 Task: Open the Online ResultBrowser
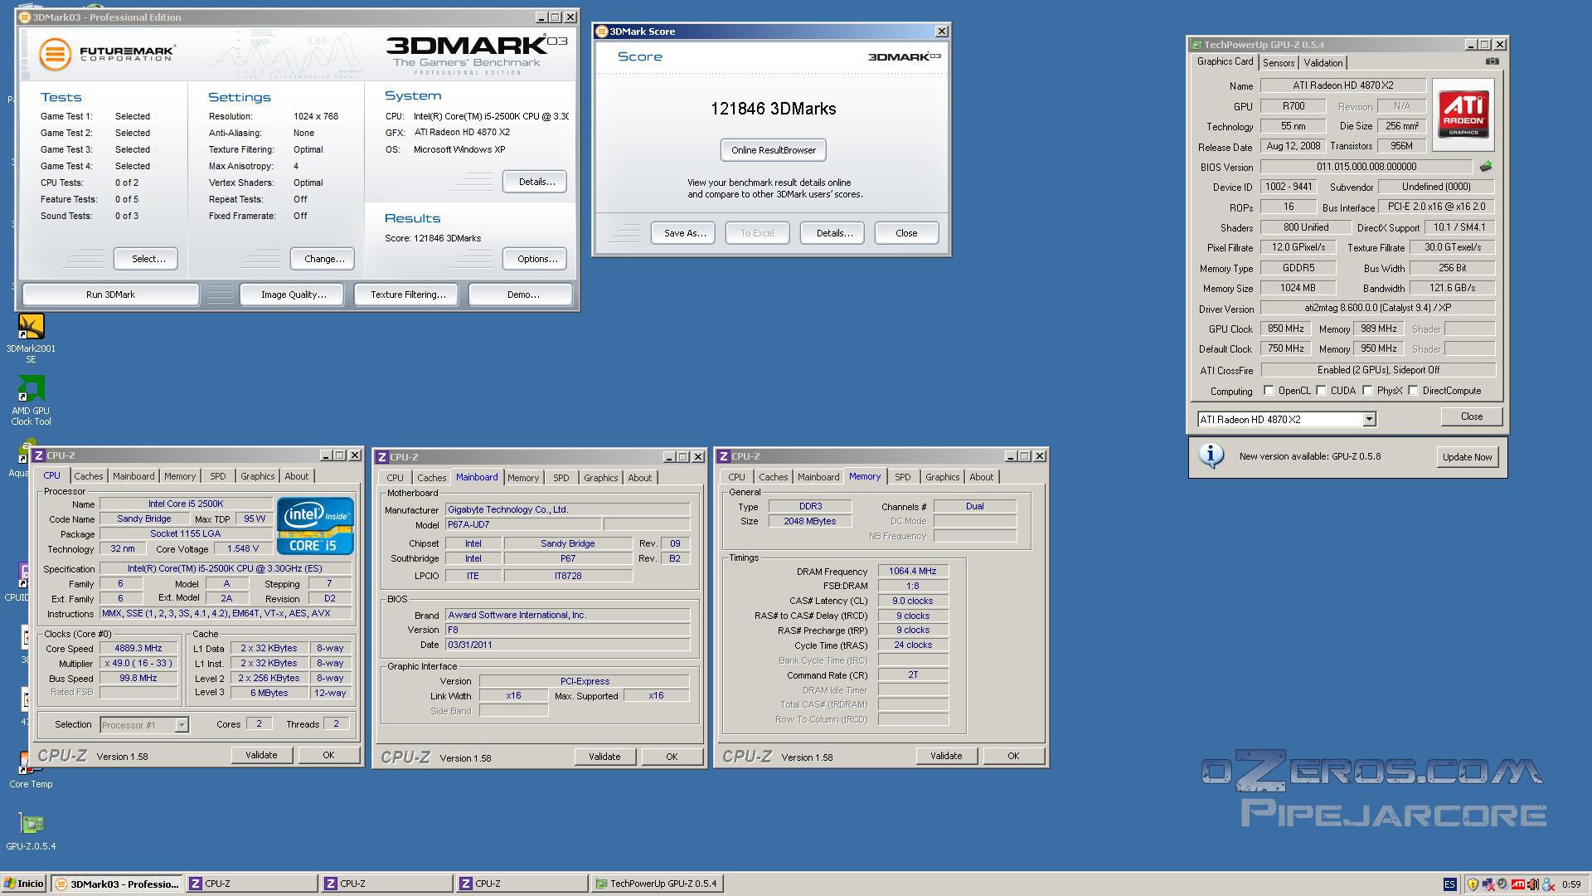(x=773, y=150)
